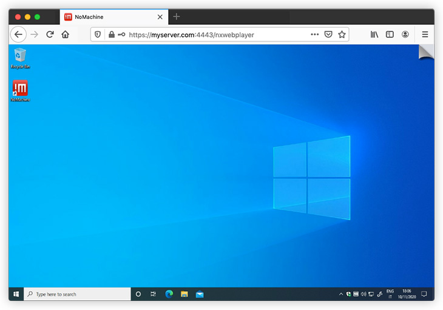Bookmark this page with the star icon
This screenshot has width=443, height=310.
pyautogui.click(x=342, y=35)
